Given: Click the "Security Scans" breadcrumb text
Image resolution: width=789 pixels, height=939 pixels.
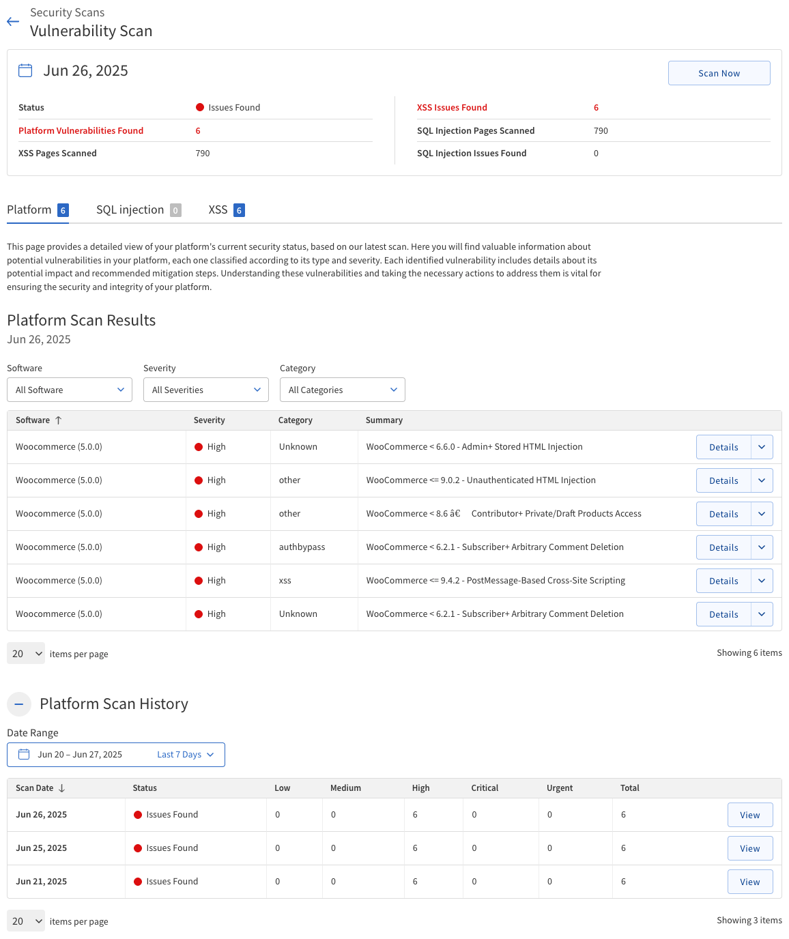Looking at the screenshot, I should tap(68, 12).
